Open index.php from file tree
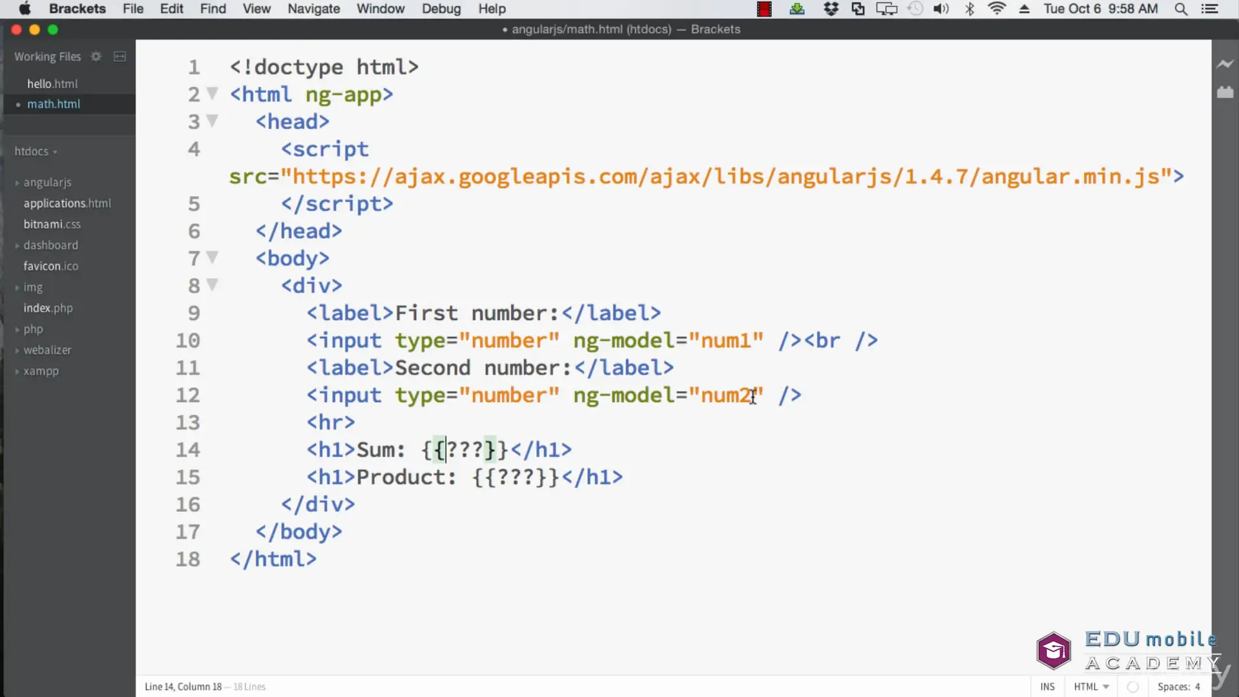1239x697 pixels. coord(48,308)
